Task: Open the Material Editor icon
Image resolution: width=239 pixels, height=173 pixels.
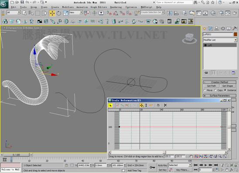Action: (x=213, y=13)
